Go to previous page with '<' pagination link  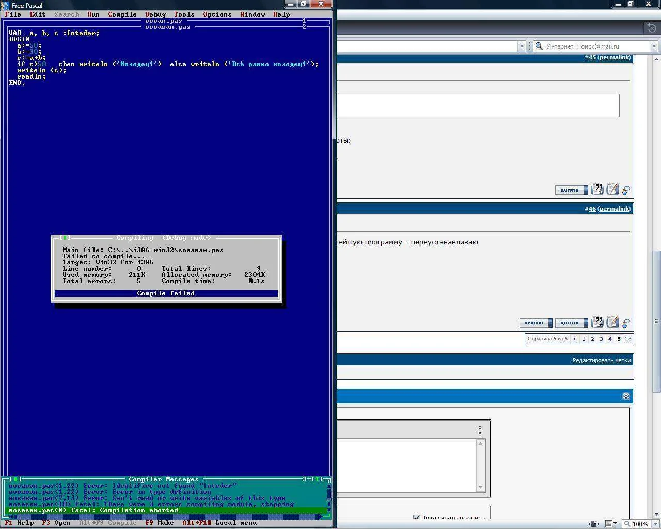click(575, 339)
